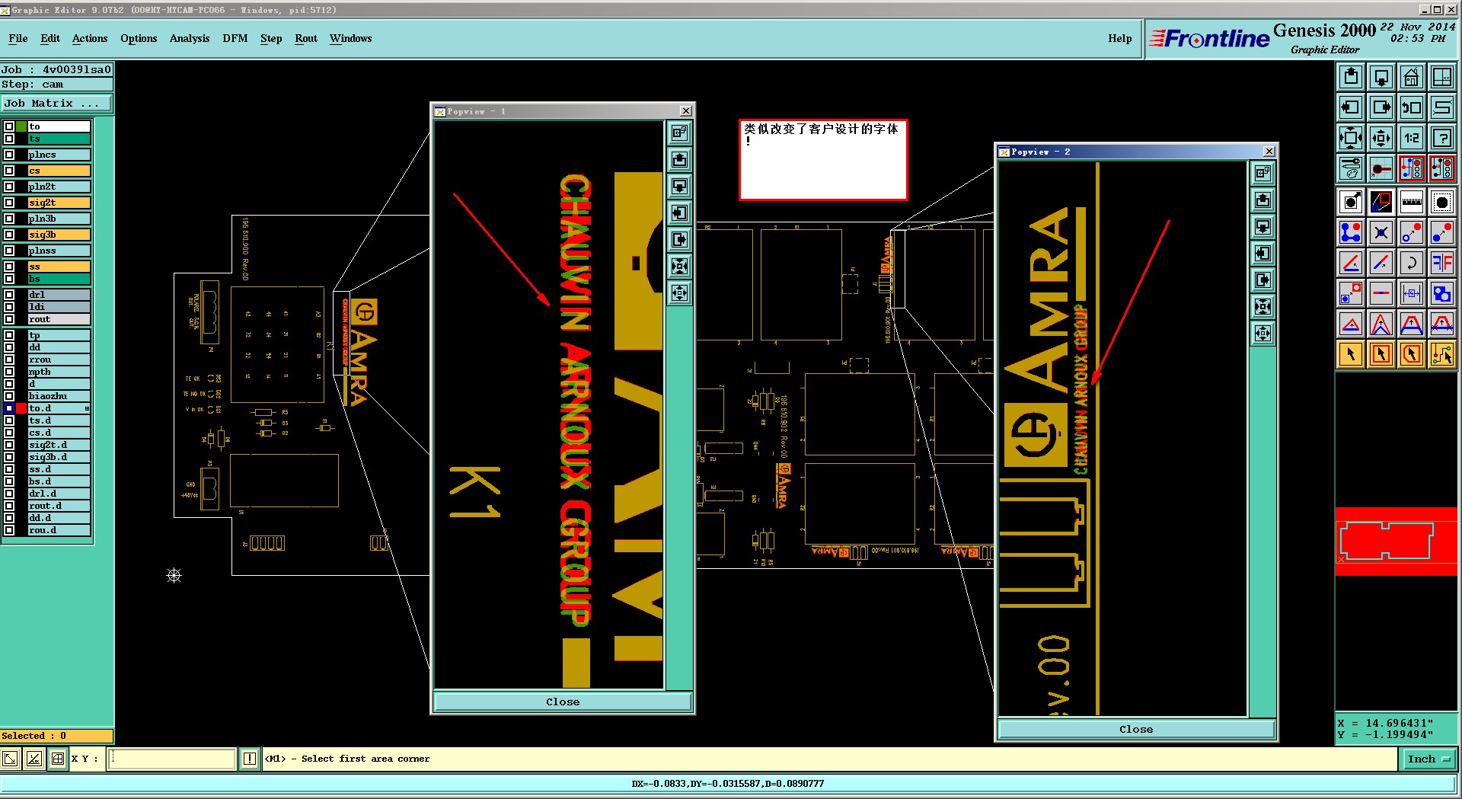1462x799 pixels.
Task: Click the curved arrow rotate icon
Action: [1412, 263]
